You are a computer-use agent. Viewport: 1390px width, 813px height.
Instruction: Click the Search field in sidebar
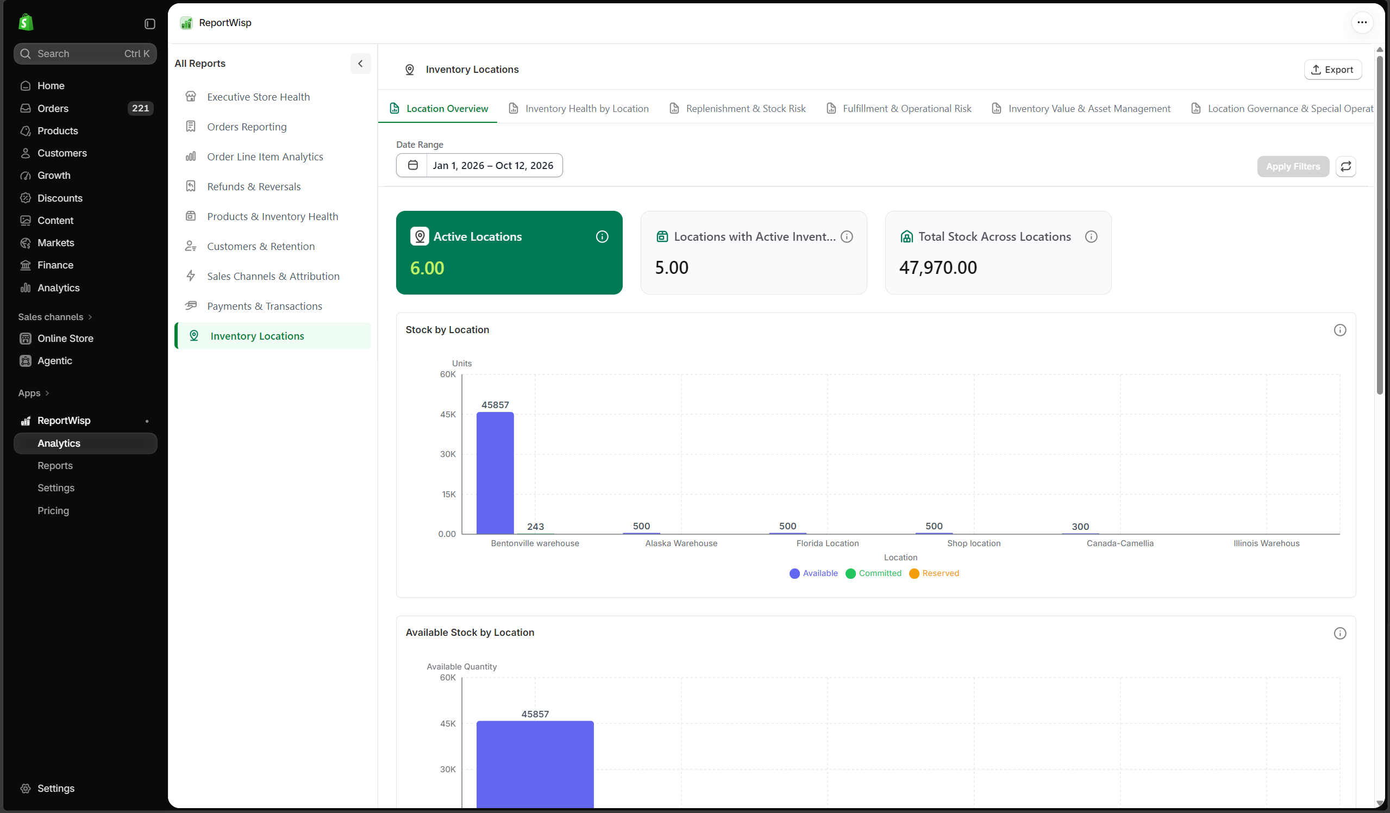click(x=85, y=53)
